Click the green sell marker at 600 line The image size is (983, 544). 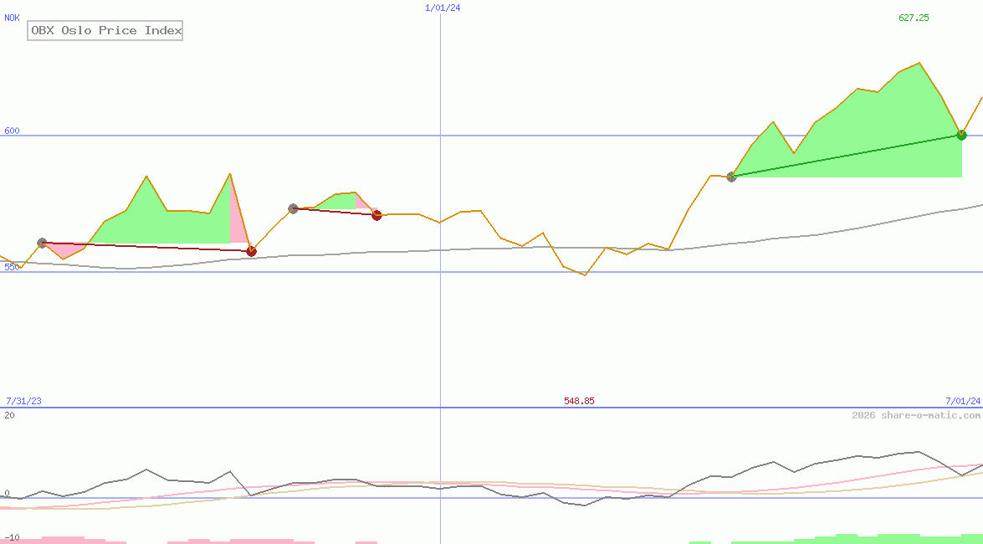(962, 135)
